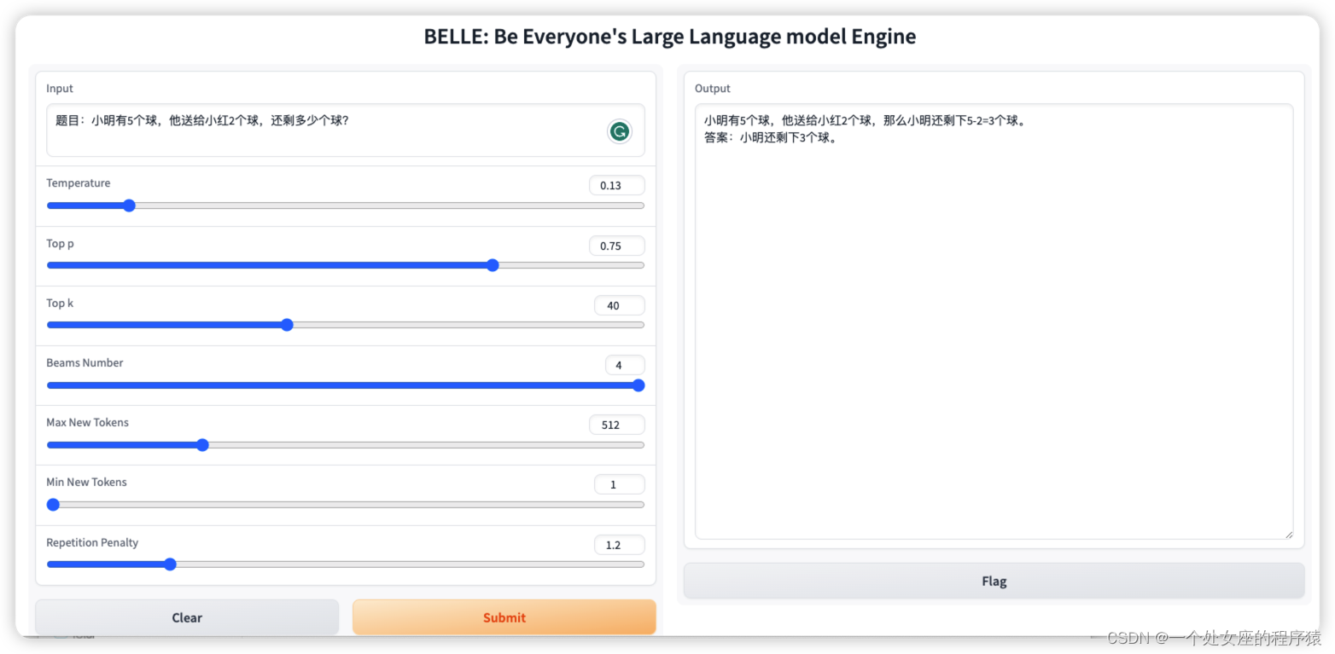
Task: Click the Submit button
Action: click(504, 617)
